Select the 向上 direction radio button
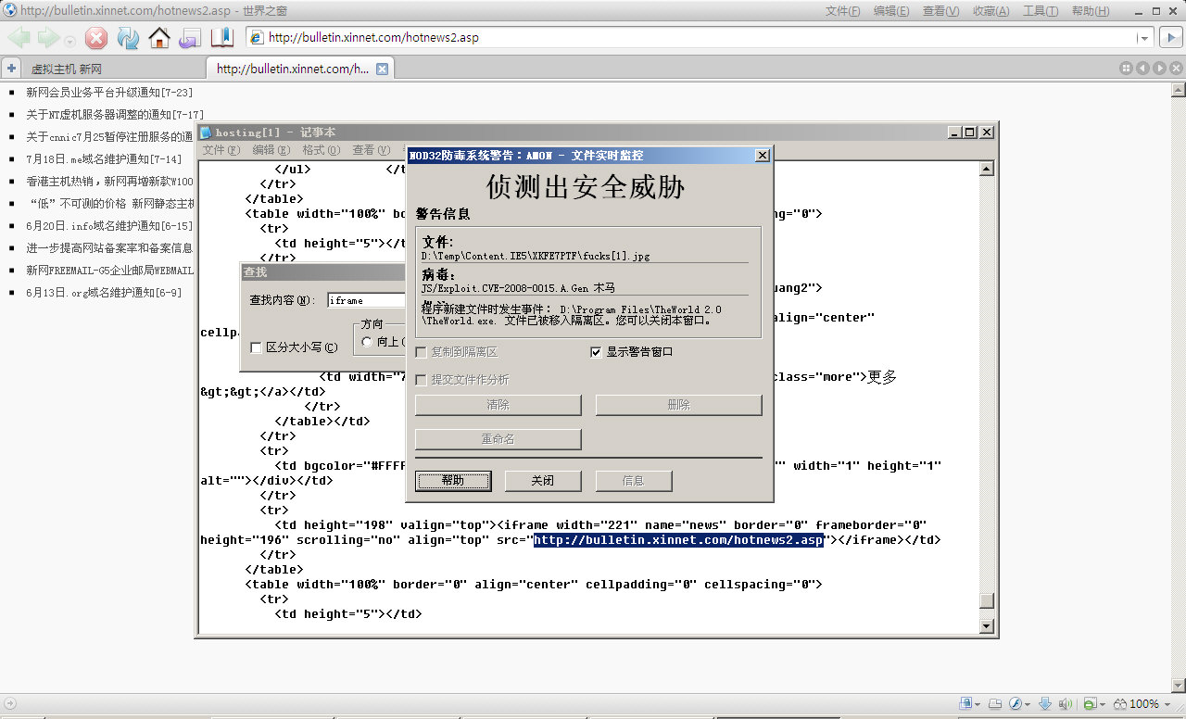 pyautogui.click(x=367, y=342)
